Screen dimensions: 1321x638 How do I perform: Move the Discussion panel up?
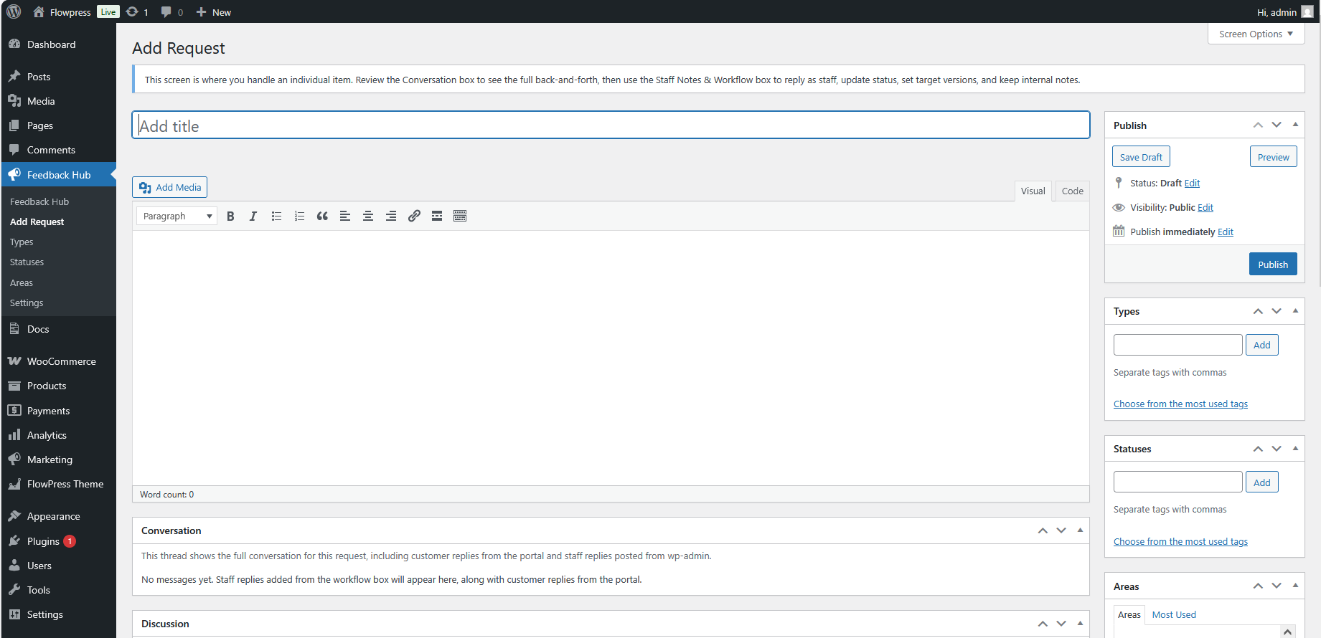[1043, 624]
